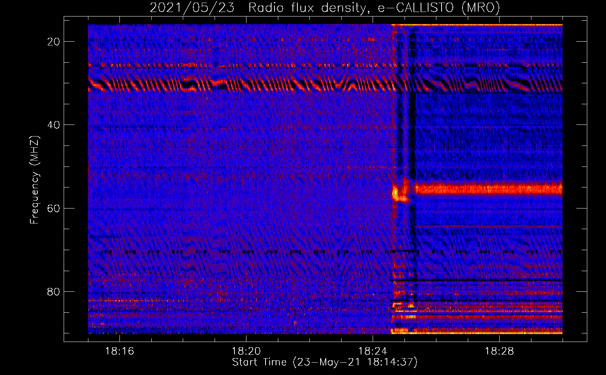This screenshot has width=606, height=375.
Task: Click the 18:24 time tick label
Action: pos(373,351)
